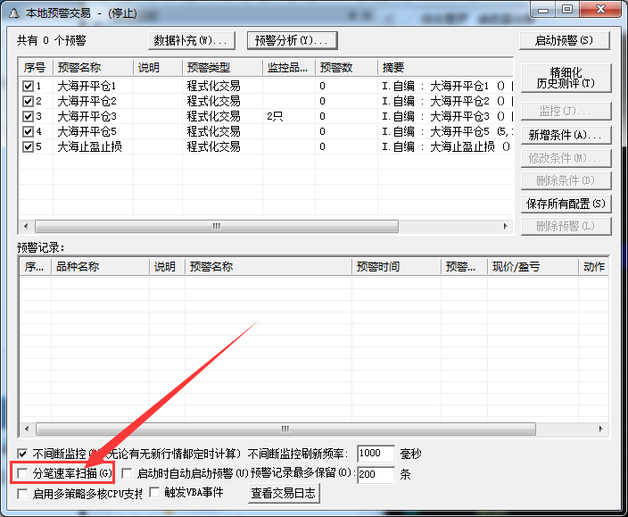The image size is (628, 517).
Task: Click 预警时间 header in records table
Action: (396, 266)
